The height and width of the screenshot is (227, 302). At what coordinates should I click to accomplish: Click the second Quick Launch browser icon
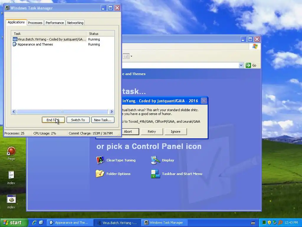(41, 223)
